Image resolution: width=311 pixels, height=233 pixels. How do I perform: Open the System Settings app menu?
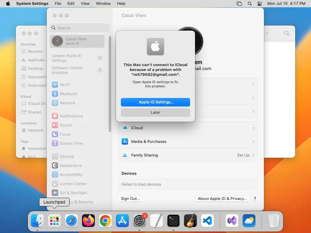click(x=32, y=4)
